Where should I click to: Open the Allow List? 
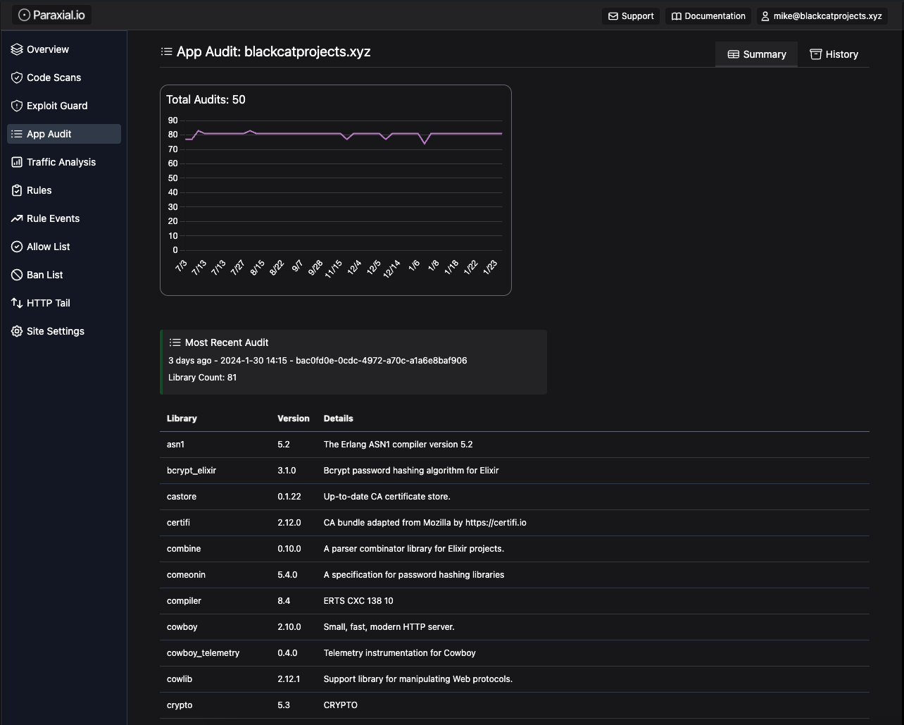tap(64, 247)
